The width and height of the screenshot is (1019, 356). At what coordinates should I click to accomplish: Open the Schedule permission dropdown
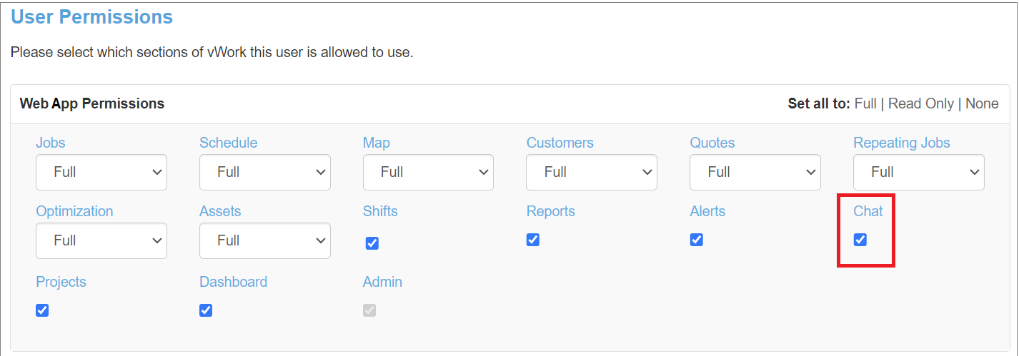pos(265,172)
